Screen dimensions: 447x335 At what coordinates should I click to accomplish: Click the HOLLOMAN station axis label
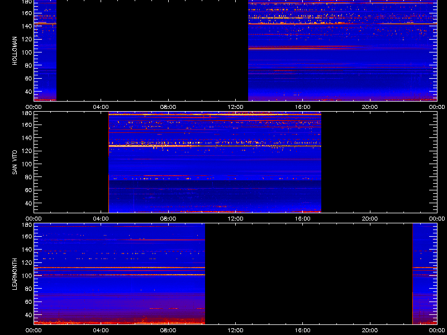[x=15, y=51]
